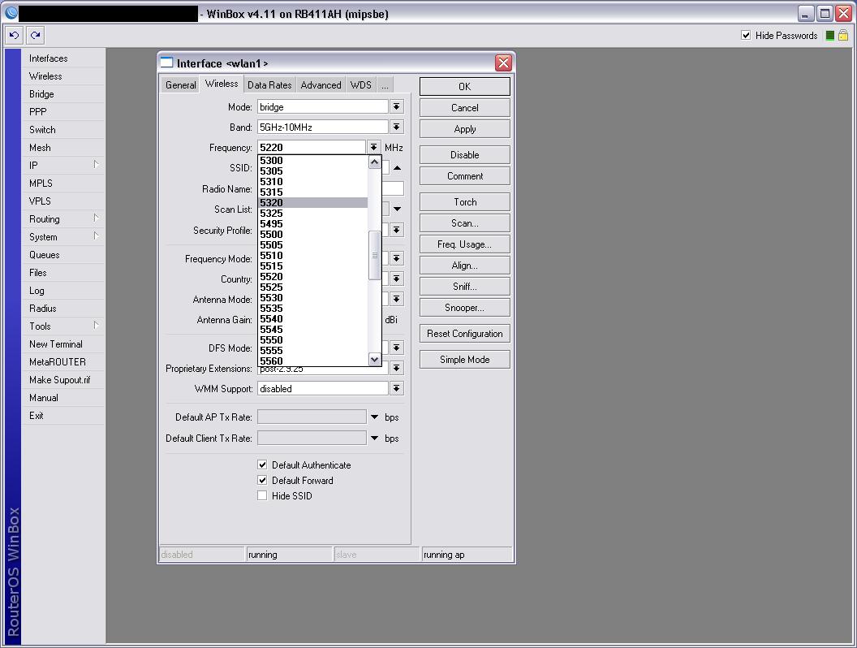Click the Cancel button
This screenshot has height=648, width=857.
[x=464, y=108]
